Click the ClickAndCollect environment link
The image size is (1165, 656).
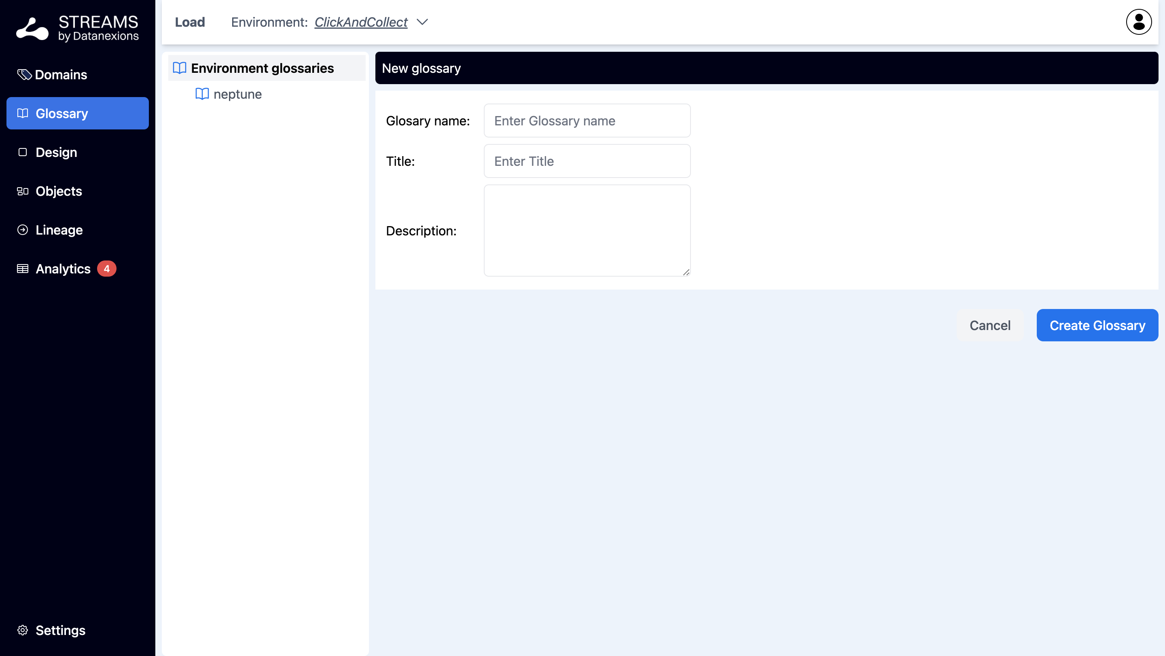pyautogui.click(x=360, y=22)
